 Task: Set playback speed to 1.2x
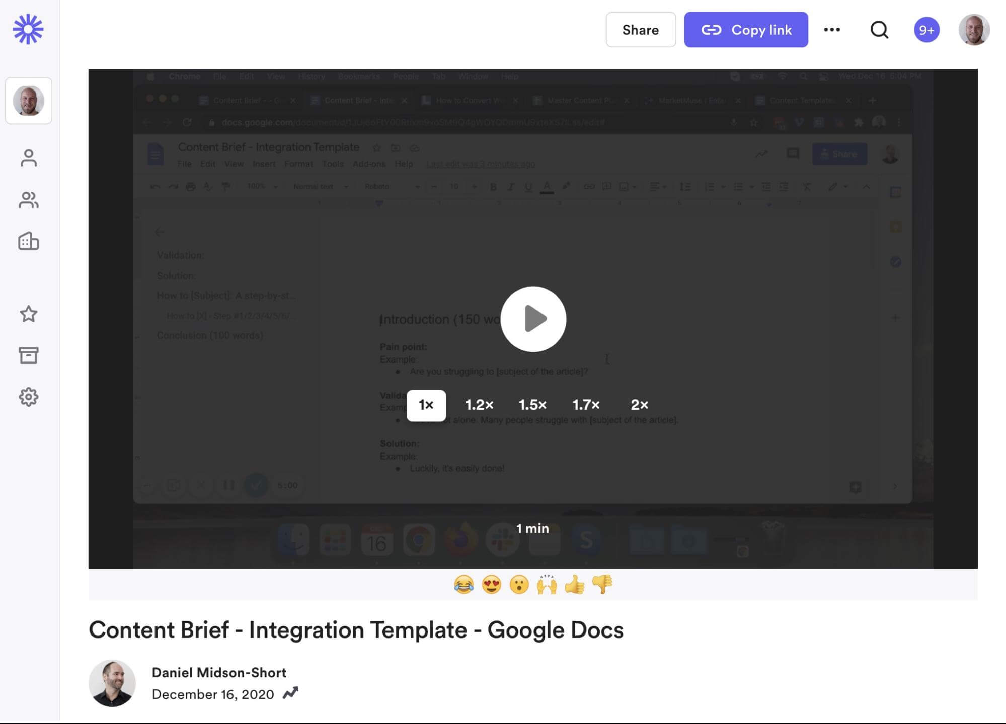click(479, 405)
